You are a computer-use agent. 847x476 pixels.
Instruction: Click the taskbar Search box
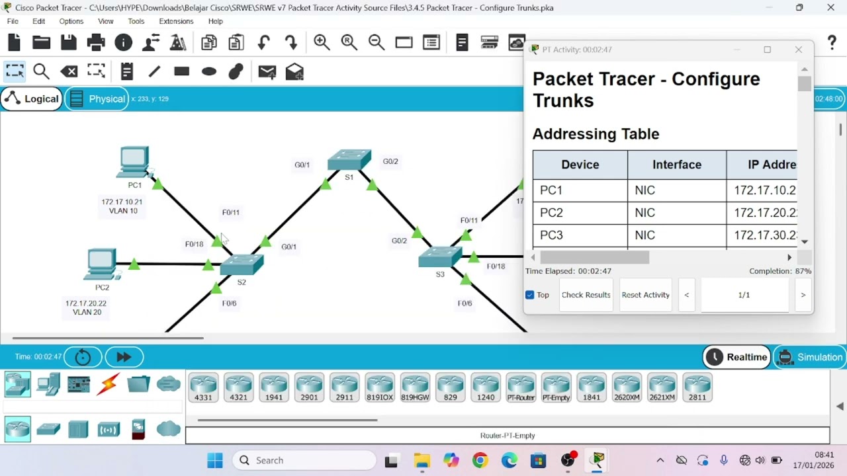[304, 460]
